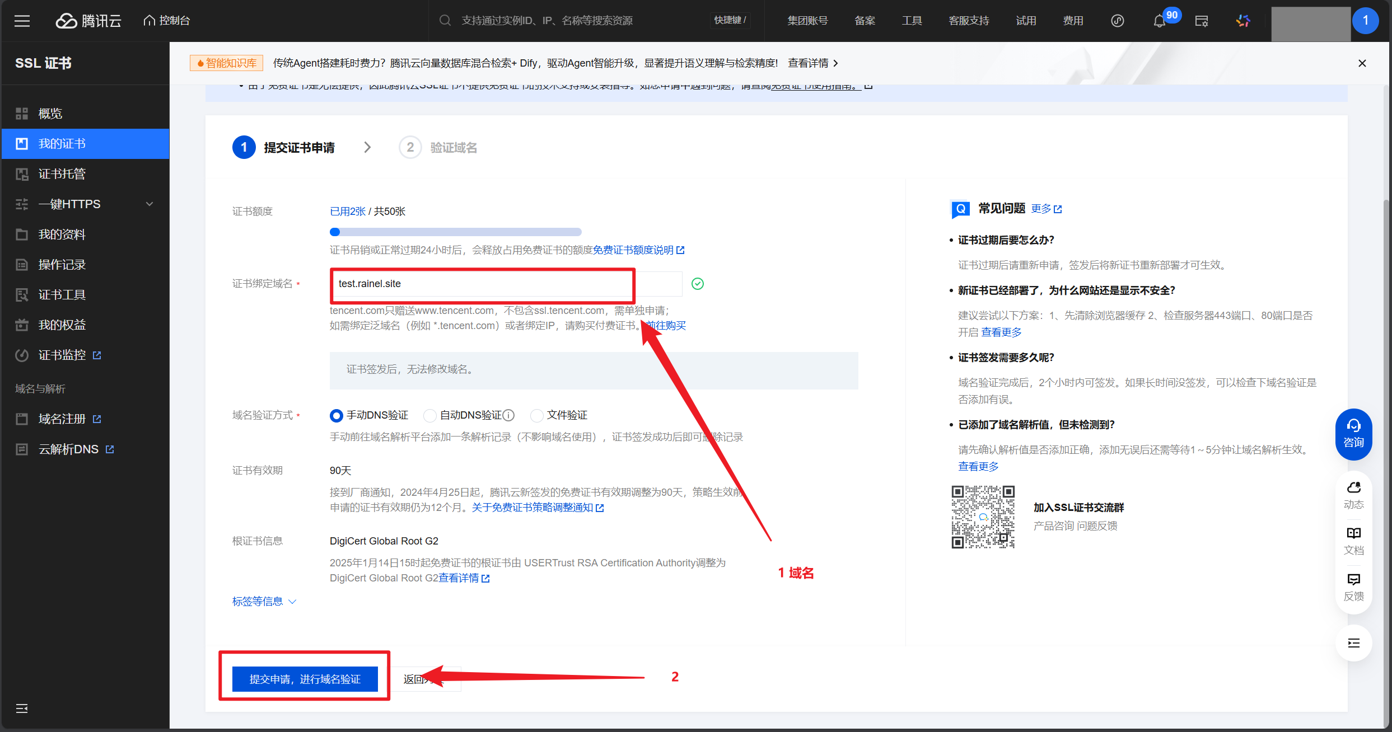This screenshot has height=732, width=1392.
Task: Open the 咨询 floating button
Action: click(1353, 434)
